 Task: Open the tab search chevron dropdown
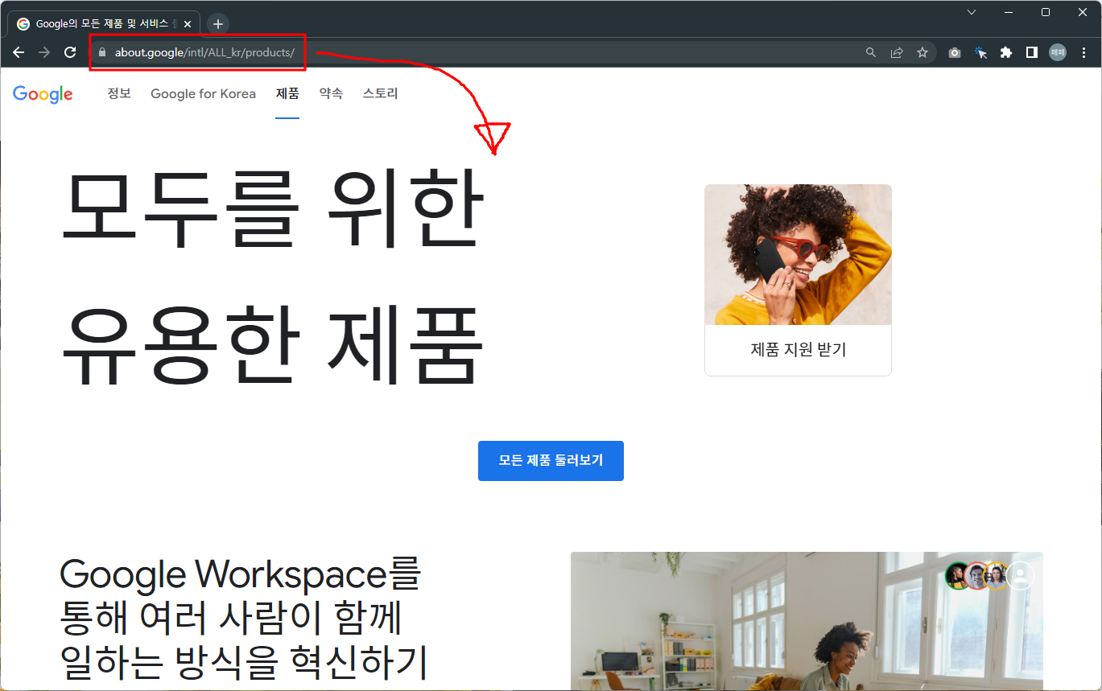(971, 12)
